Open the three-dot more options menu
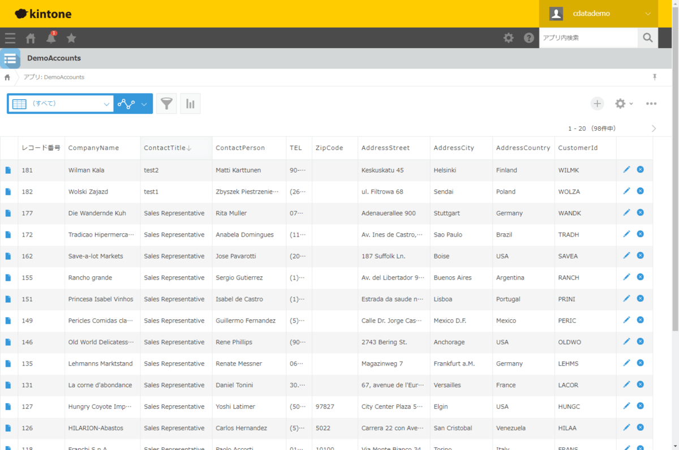This screenshot has width=679, height=450. [x=651, y=104]
